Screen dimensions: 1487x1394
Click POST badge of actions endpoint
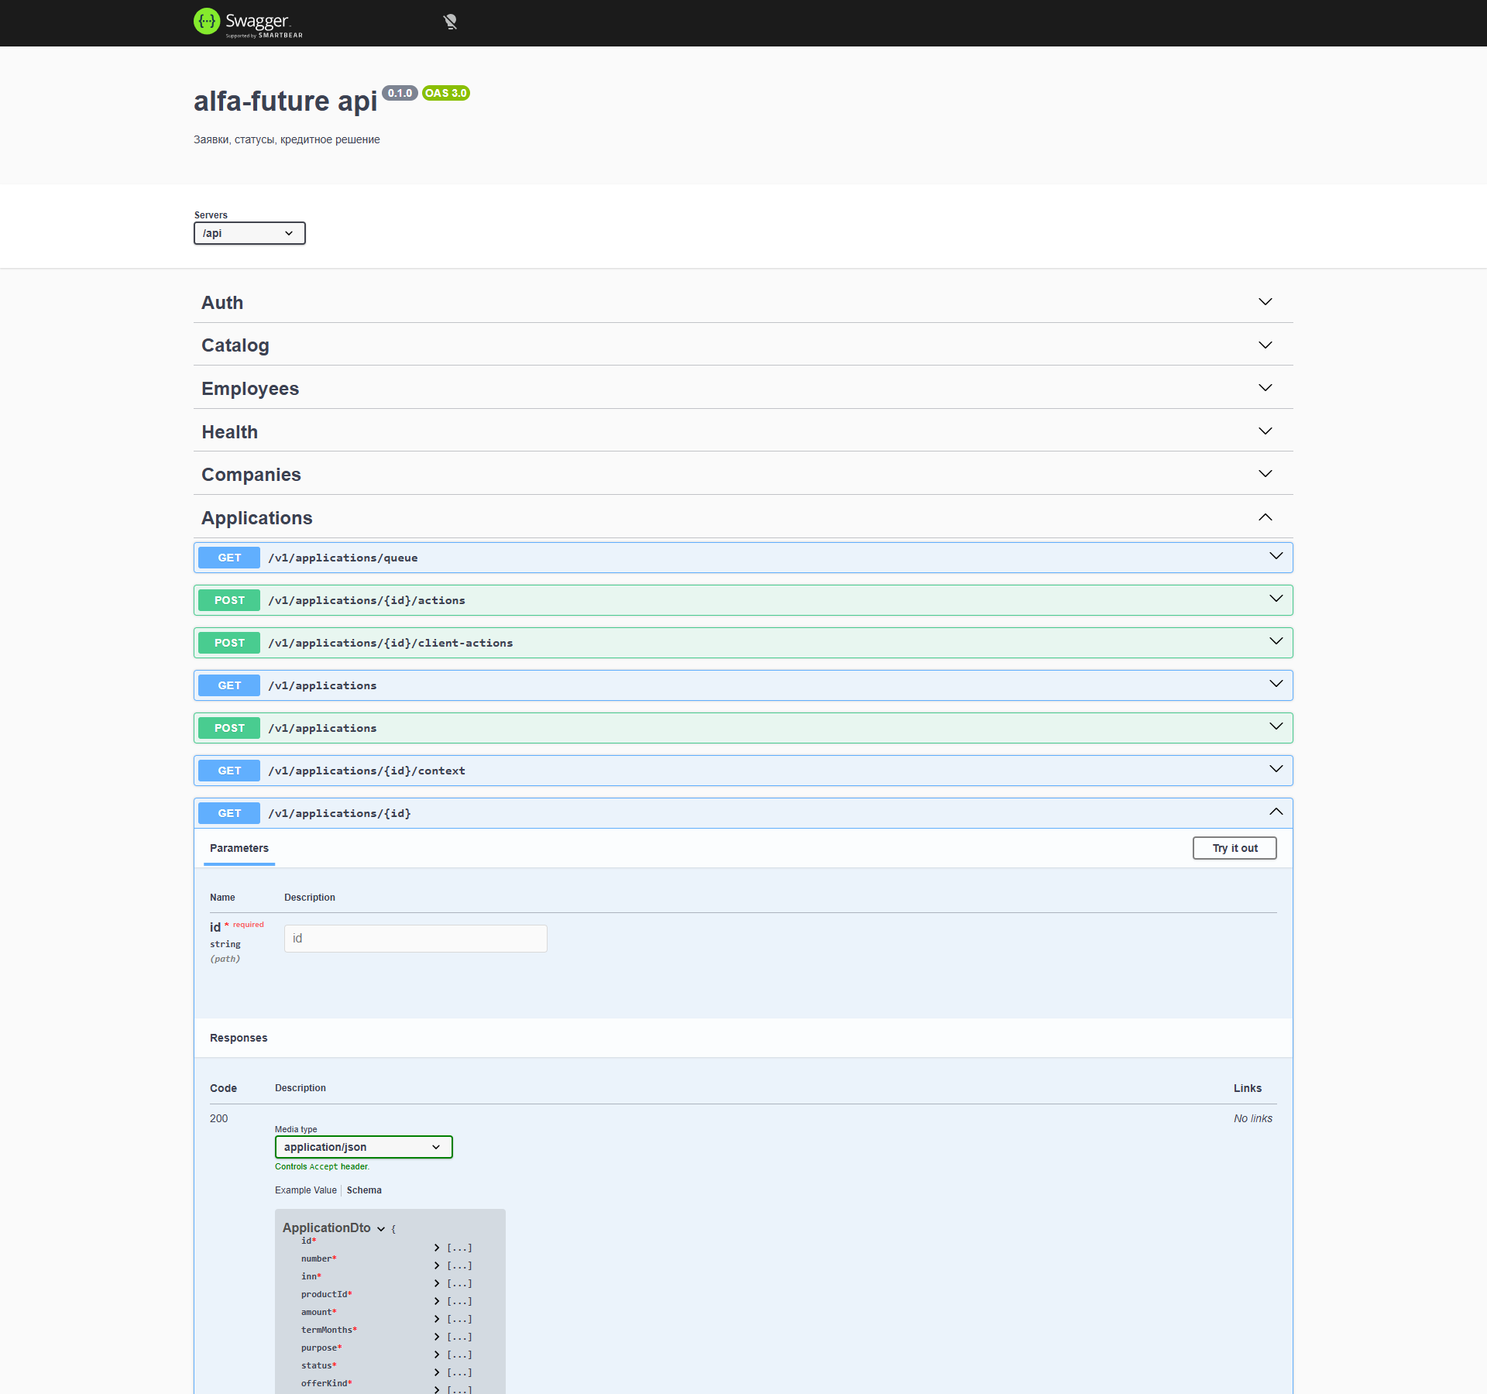[x=229, y=600]
